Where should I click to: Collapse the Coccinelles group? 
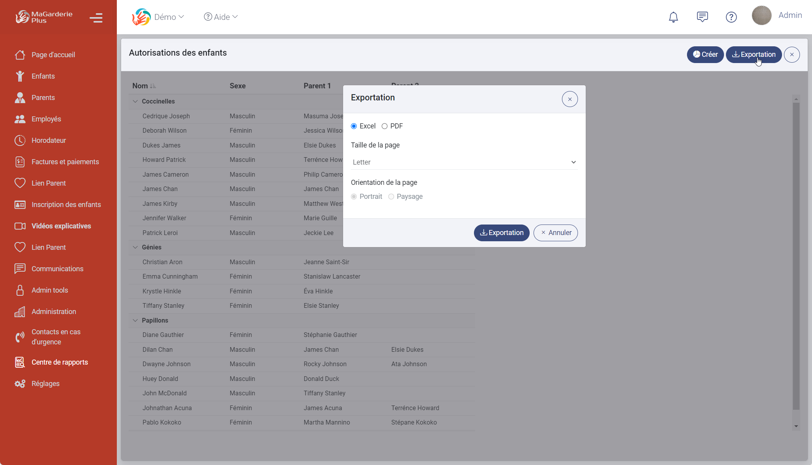pos(135,101)
